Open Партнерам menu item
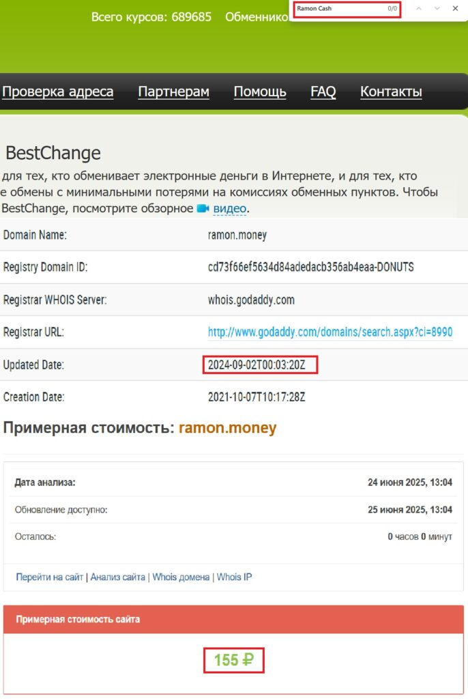Image resolution: width=468 pixels, height=699 pixels. click(x=173, y=91)
